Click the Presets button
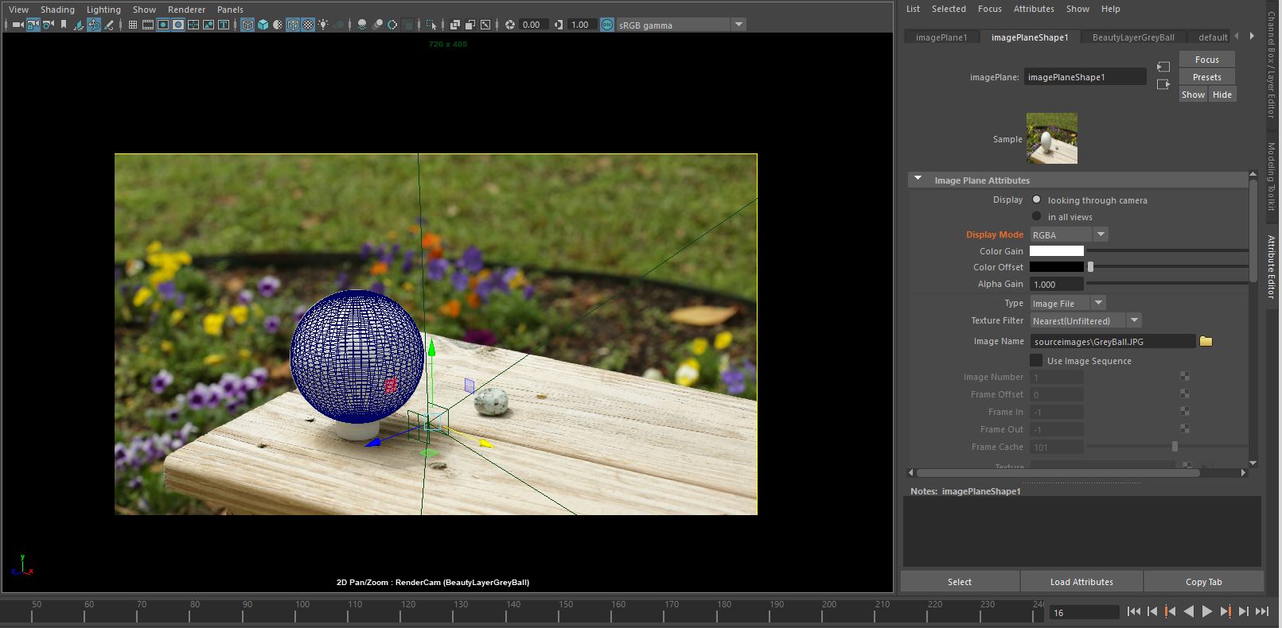 (1206, 77)
